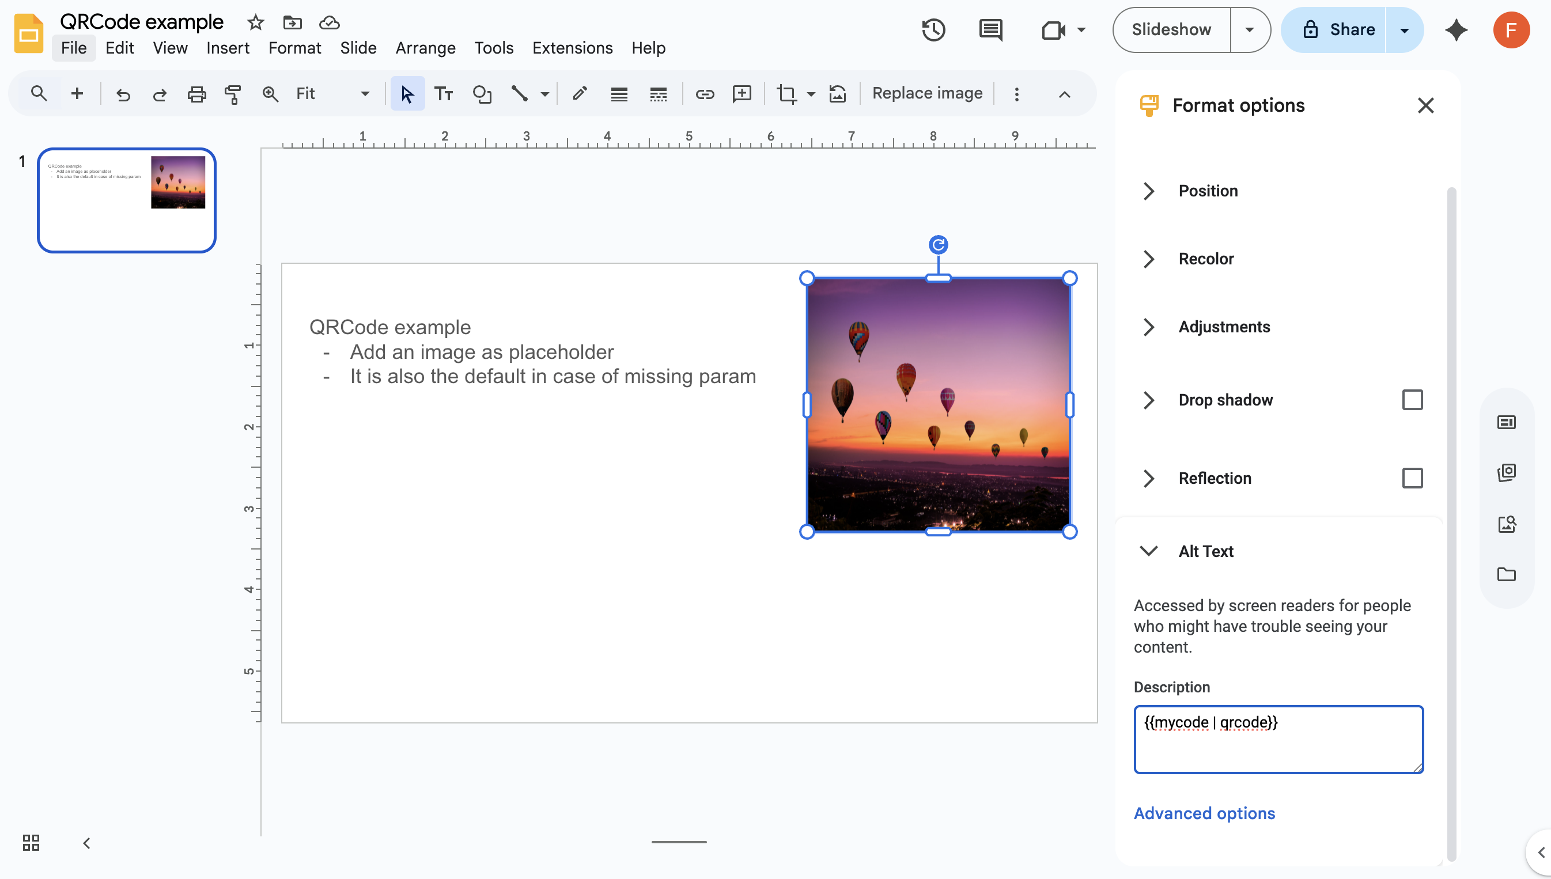This screenshot has width=1551, height=879.
Task: Open the Extensions menu
Action: tap(572, 48)
